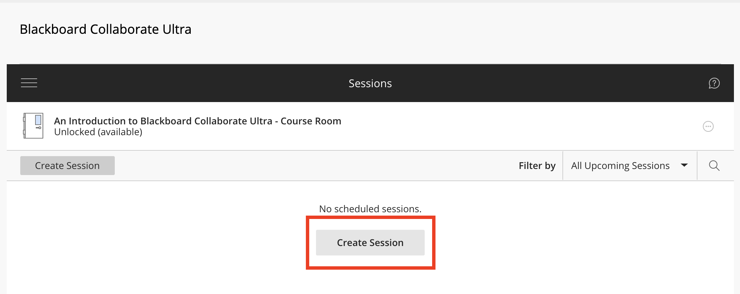Viewport: 740px width, 294px height.
Task: Click the filter dropdown arrow triangle
Action: click(x=684, y=165)
